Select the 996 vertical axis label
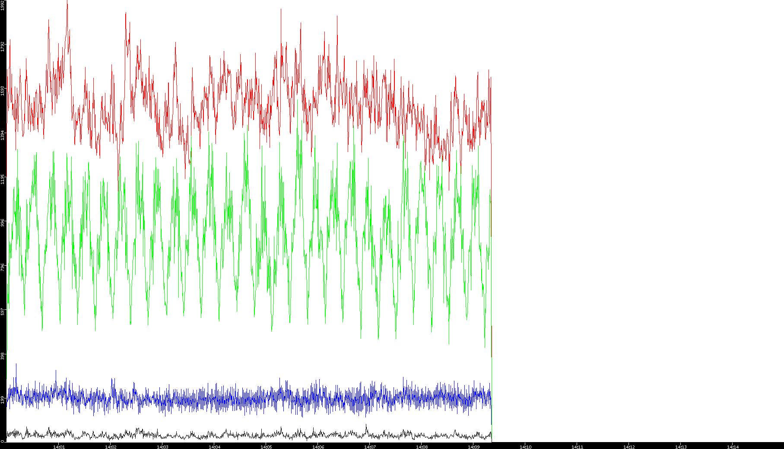Screen dimensions: 784x449 (x=3, y=223)
